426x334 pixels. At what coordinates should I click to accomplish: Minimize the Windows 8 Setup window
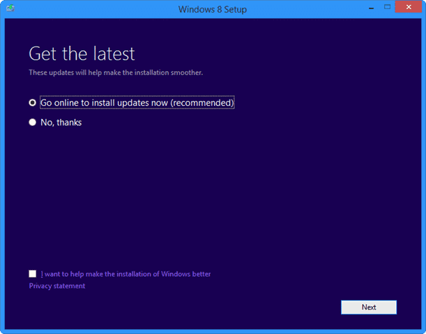coord(371,8)
